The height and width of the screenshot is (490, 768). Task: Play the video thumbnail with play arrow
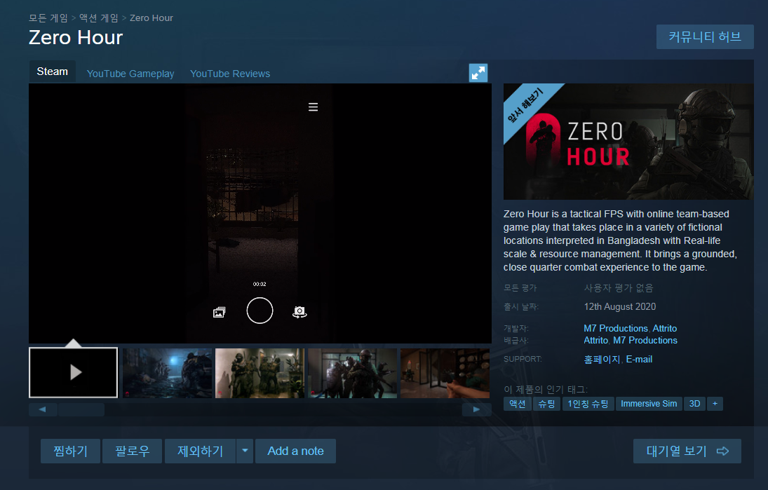click(x=74, y=372)
